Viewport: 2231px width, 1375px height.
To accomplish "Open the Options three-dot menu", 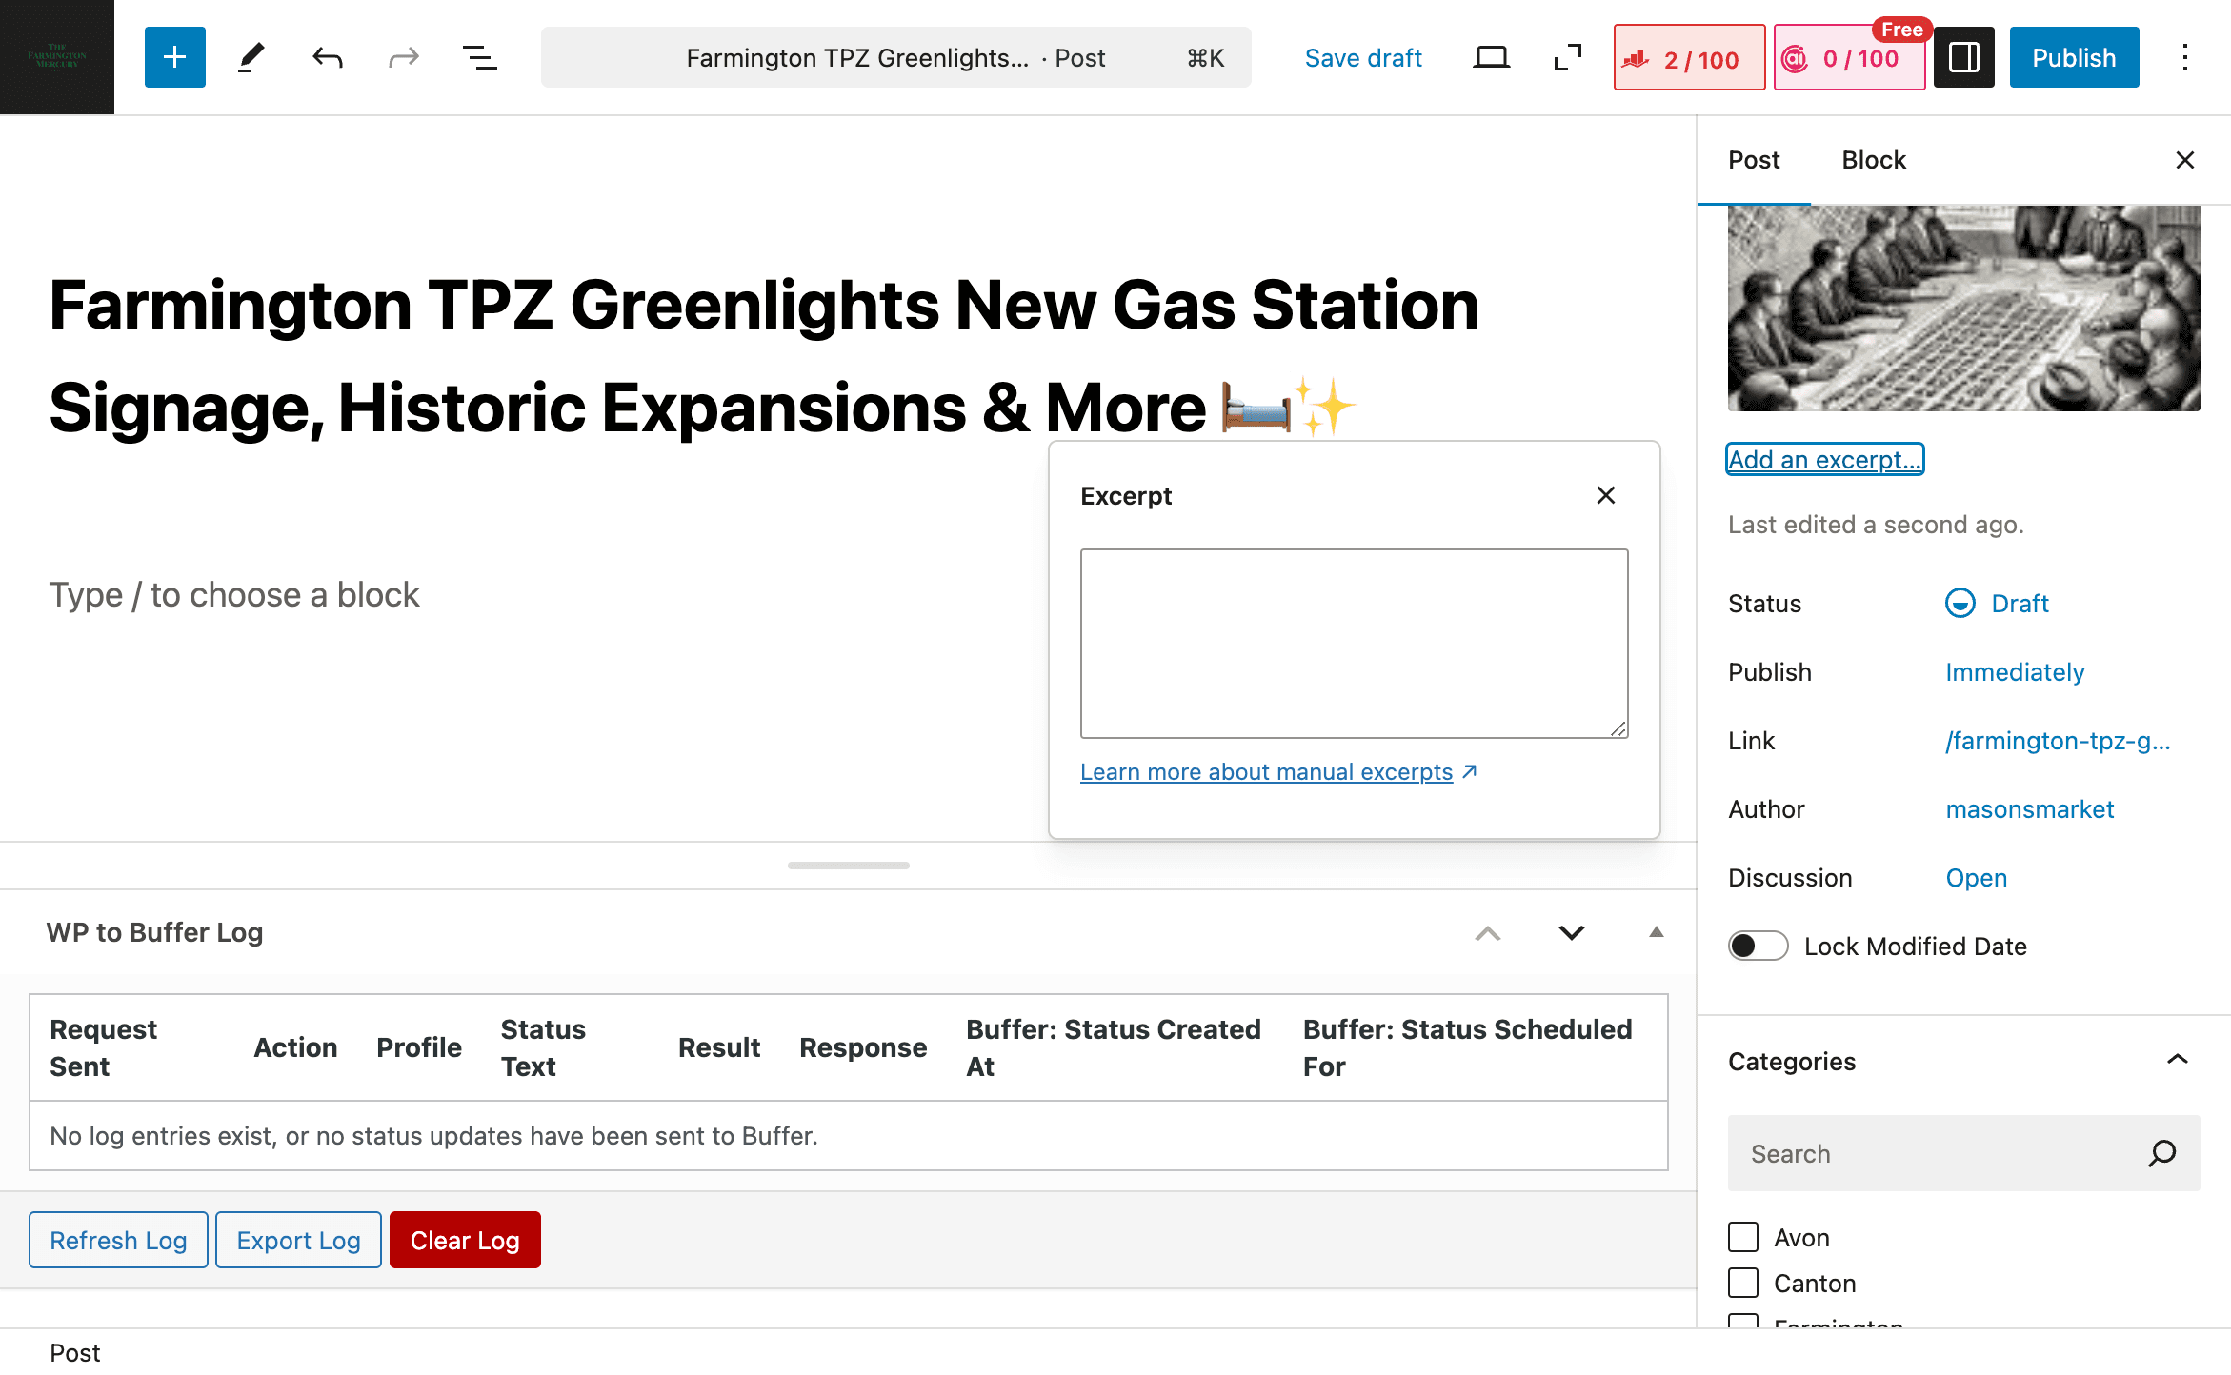I will pos(2184,57).
